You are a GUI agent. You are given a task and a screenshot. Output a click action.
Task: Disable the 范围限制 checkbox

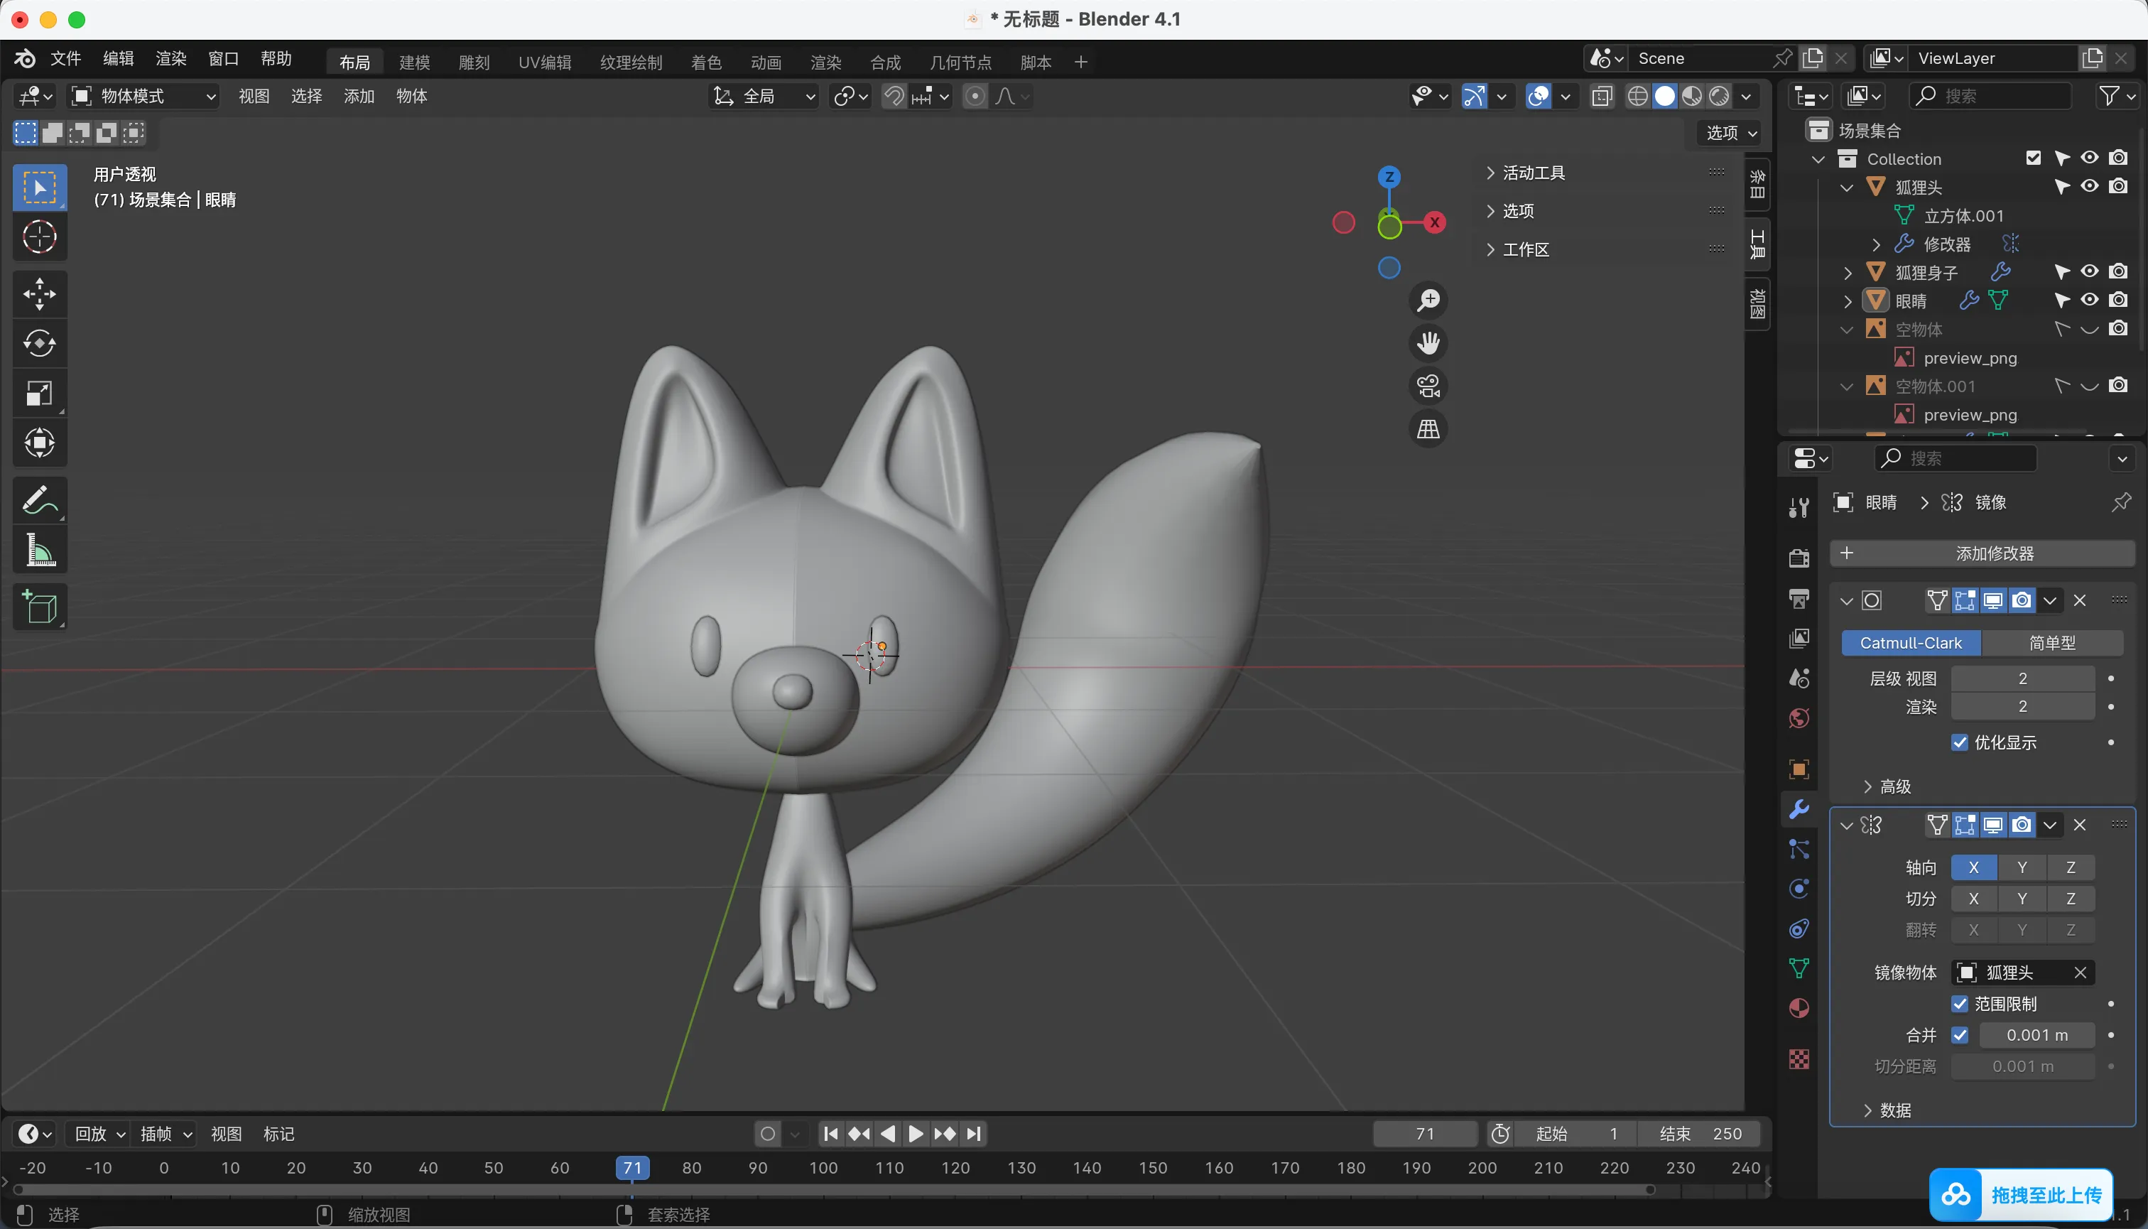[x=1960, y=1005]
